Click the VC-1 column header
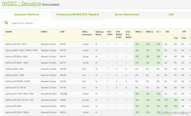This screenshot has width=191, height=116. [x=159, y=32]
